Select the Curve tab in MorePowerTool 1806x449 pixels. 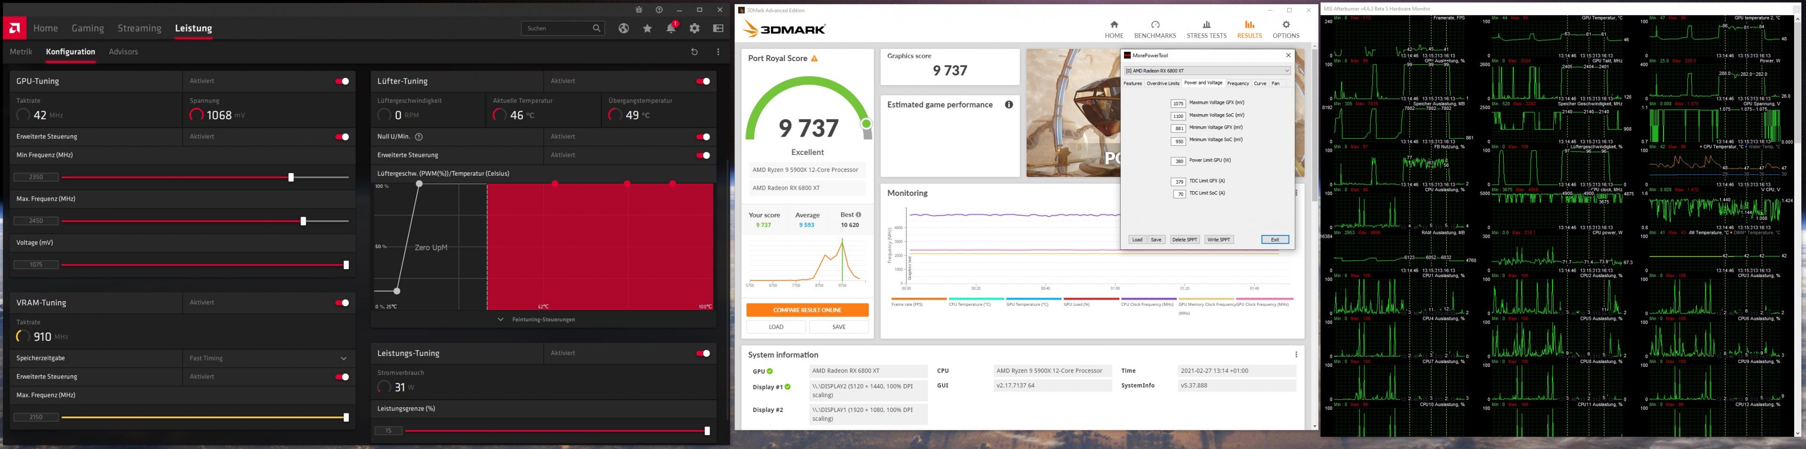click(x=1260, y=83)
